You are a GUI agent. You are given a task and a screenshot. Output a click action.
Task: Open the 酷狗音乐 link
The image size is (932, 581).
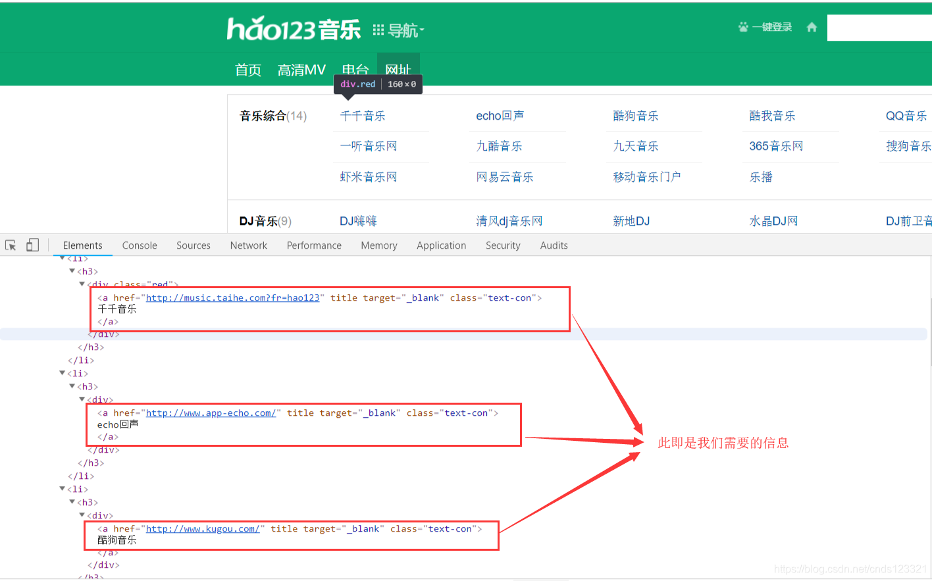coord(636,116)
